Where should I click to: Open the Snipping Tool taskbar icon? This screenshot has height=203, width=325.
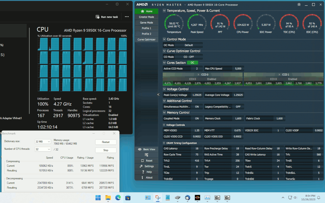click(x=158, y=198)
